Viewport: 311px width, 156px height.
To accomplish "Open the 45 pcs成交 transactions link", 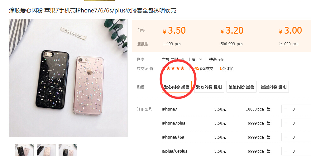I will 204,69.
